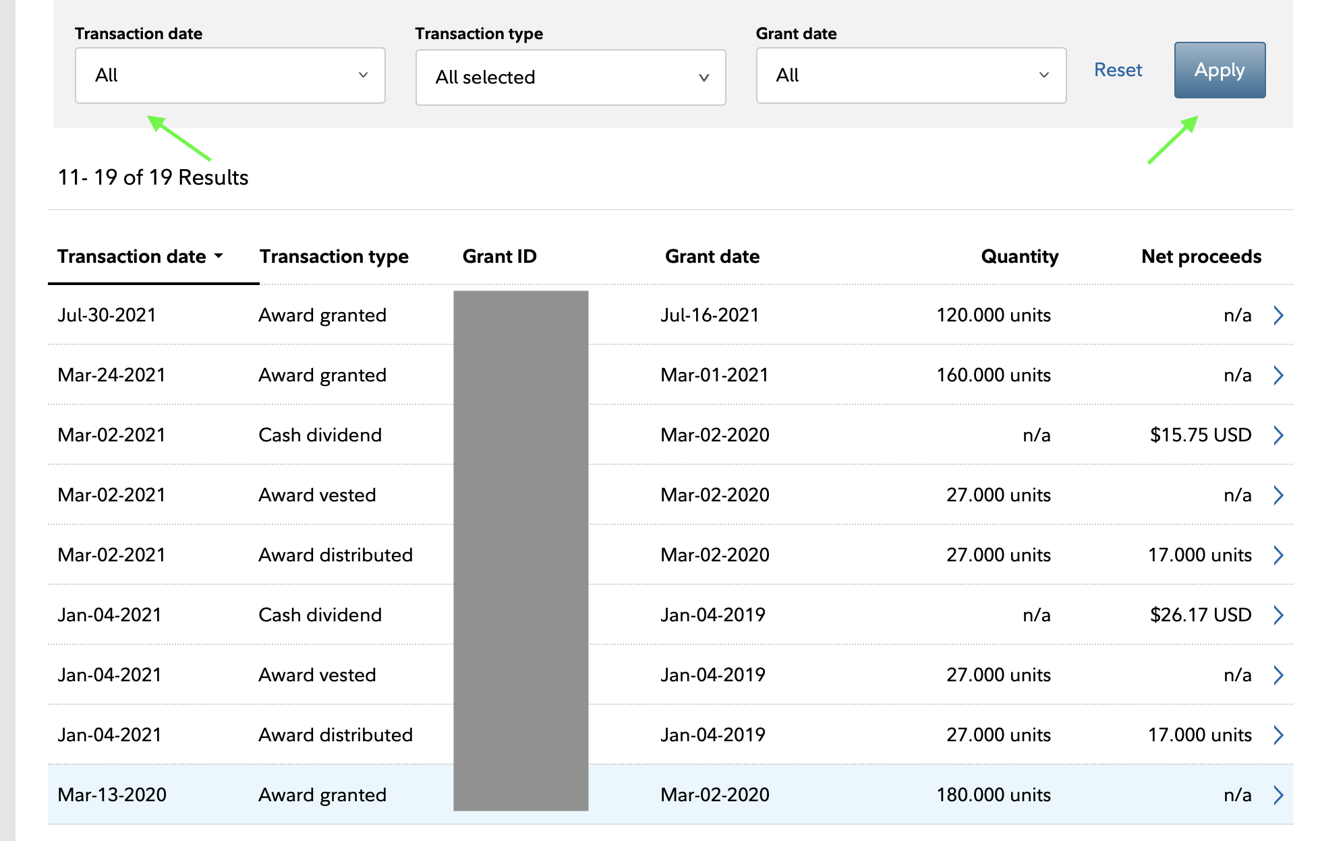Reset the filters with Reset link

[1118, 70]
